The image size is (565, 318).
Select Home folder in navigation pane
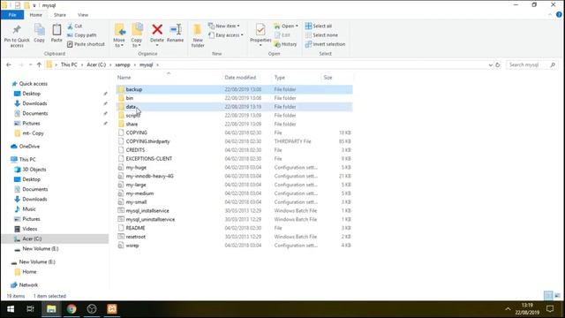29,272
